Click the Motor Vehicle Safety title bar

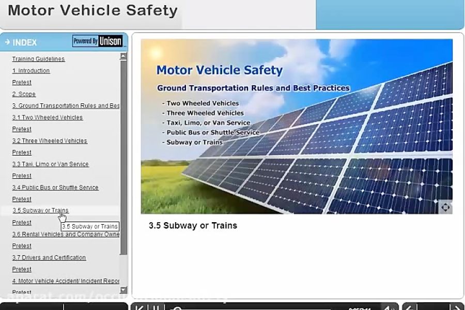pos(92,10)
